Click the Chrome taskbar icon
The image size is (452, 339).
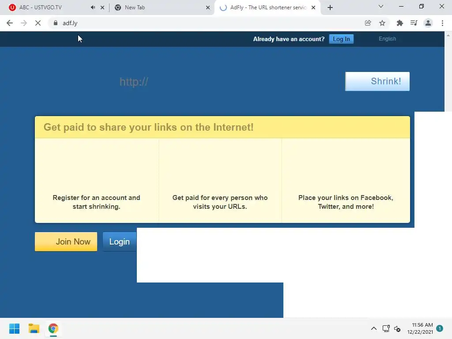pyautogui.click(x=53, y=328)
